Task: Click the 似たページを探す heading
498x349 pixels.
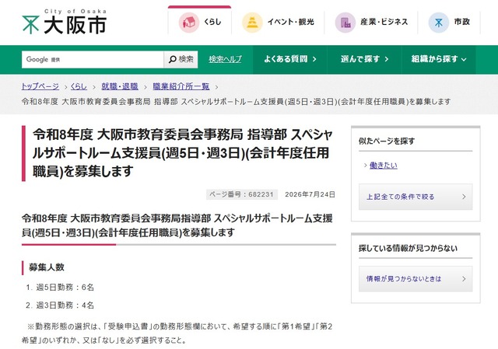Action: tap(387, 141)
